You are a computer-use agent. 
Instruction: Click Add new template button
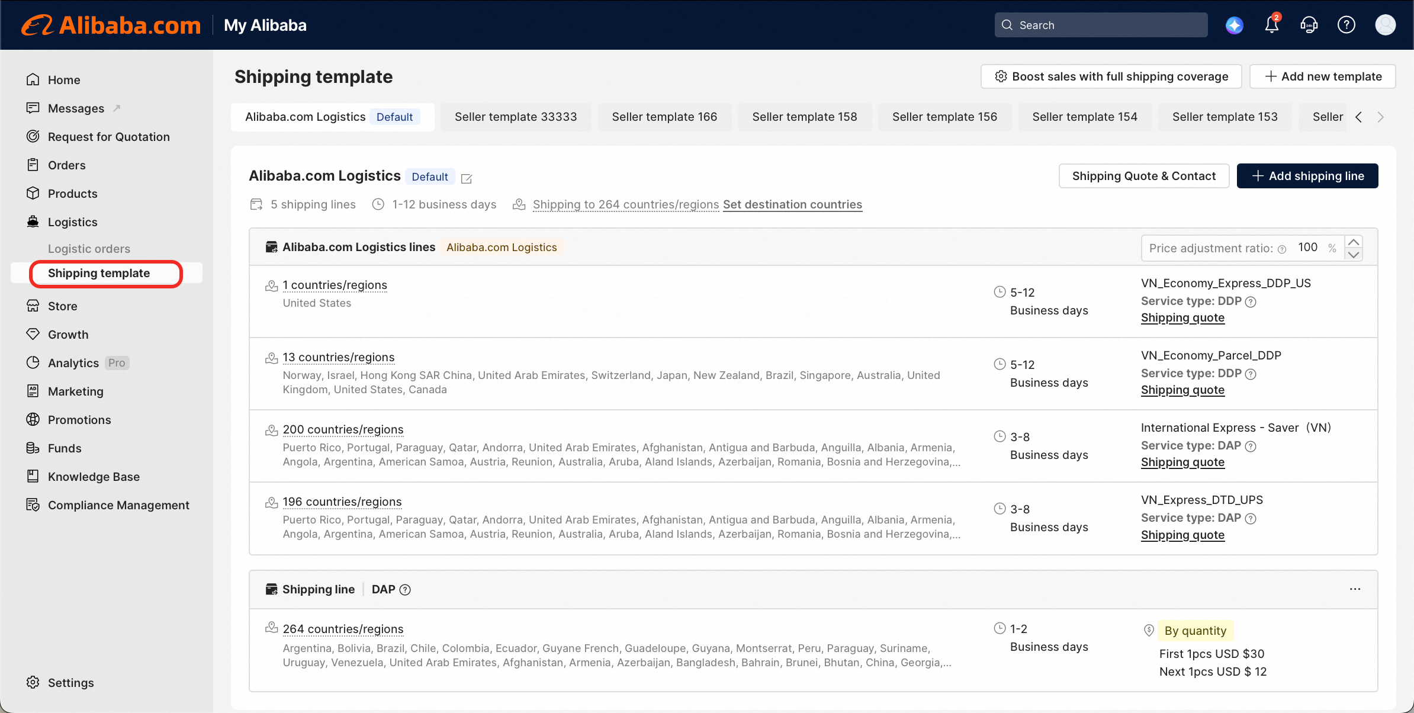pos(1323,76)
